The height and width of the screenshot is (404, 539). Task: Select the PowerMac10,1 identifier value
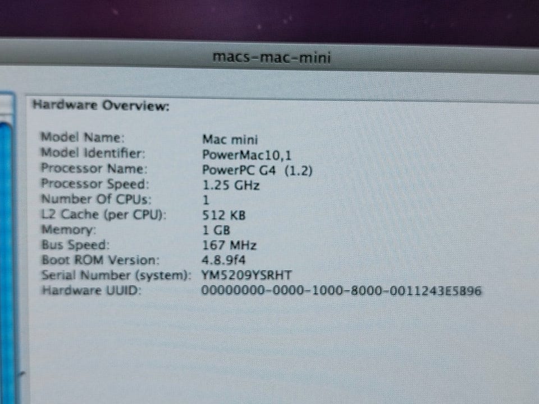pos(246,155)
